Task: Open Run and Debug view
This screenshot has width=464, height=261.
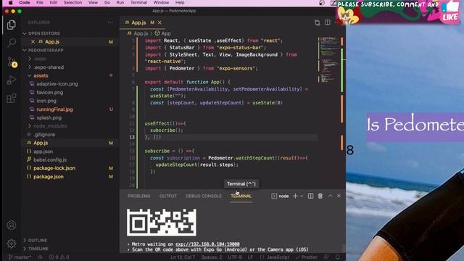Action: coord(12,80)
